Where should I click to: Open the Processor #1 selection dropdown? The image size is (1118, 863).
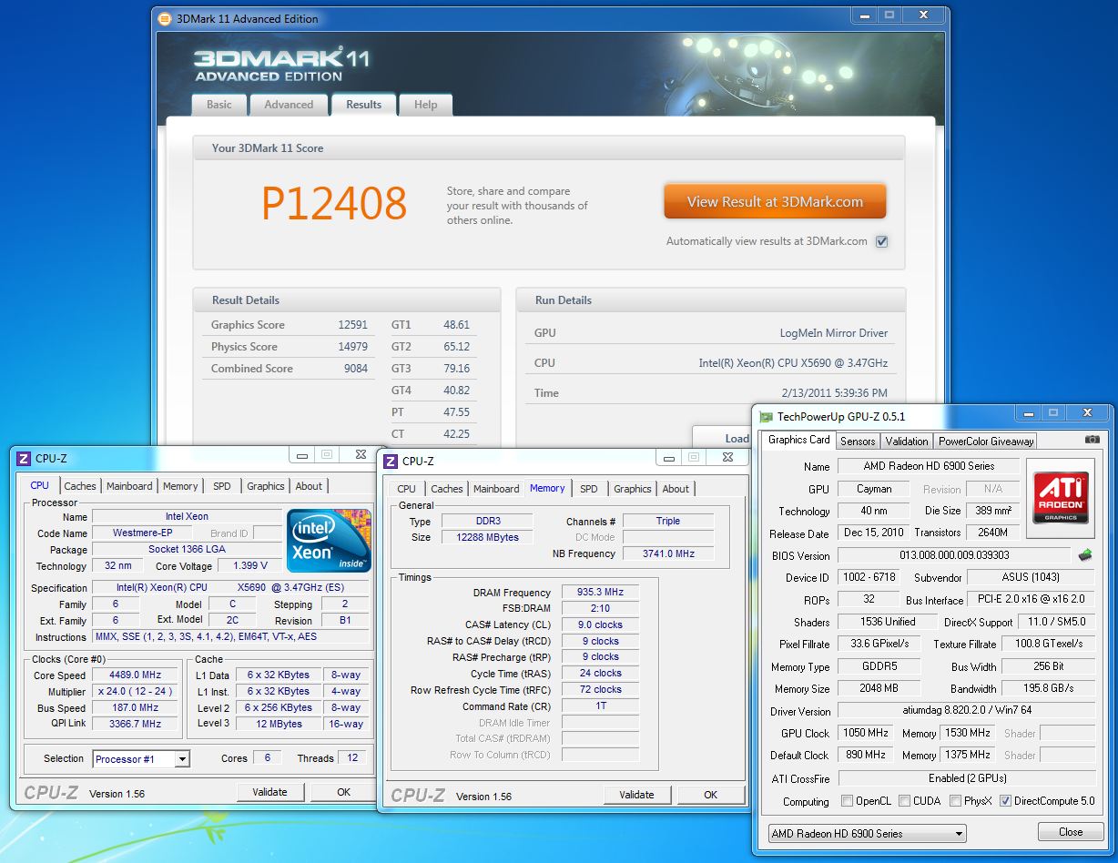[x=141, y=758]
